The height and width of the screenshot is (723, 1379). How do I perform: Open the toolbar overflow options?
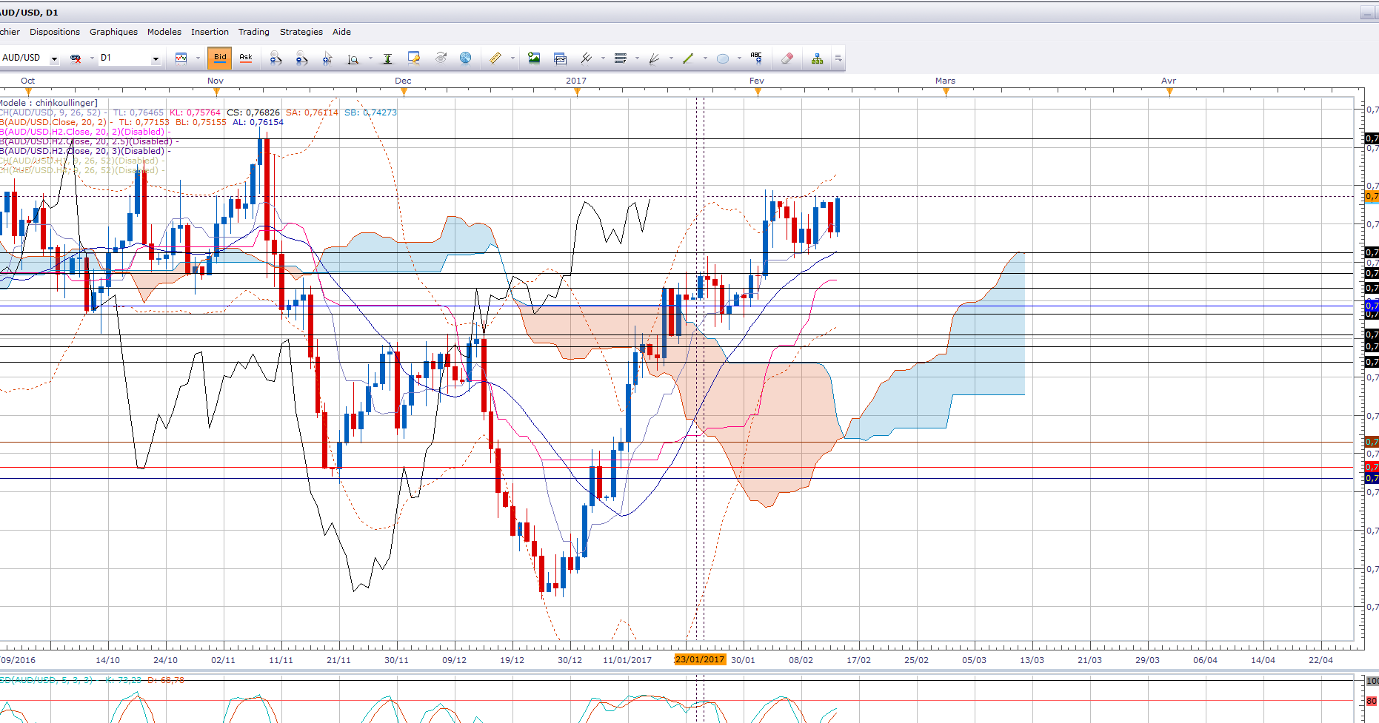(x=838, y=58)
